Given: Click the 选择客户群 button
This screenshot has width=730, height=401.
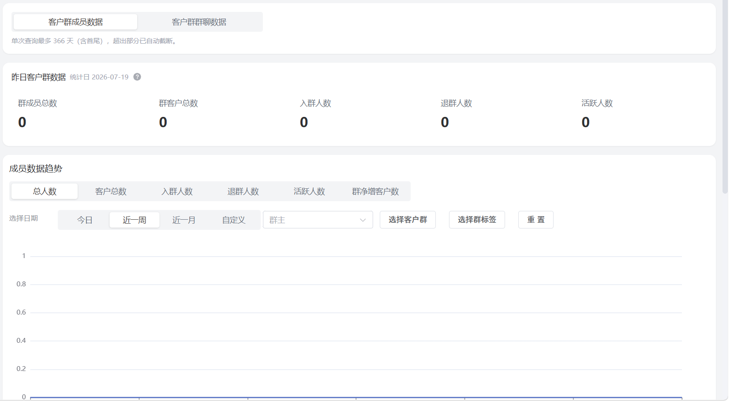Looking at the screenshot, I should 408,220.
